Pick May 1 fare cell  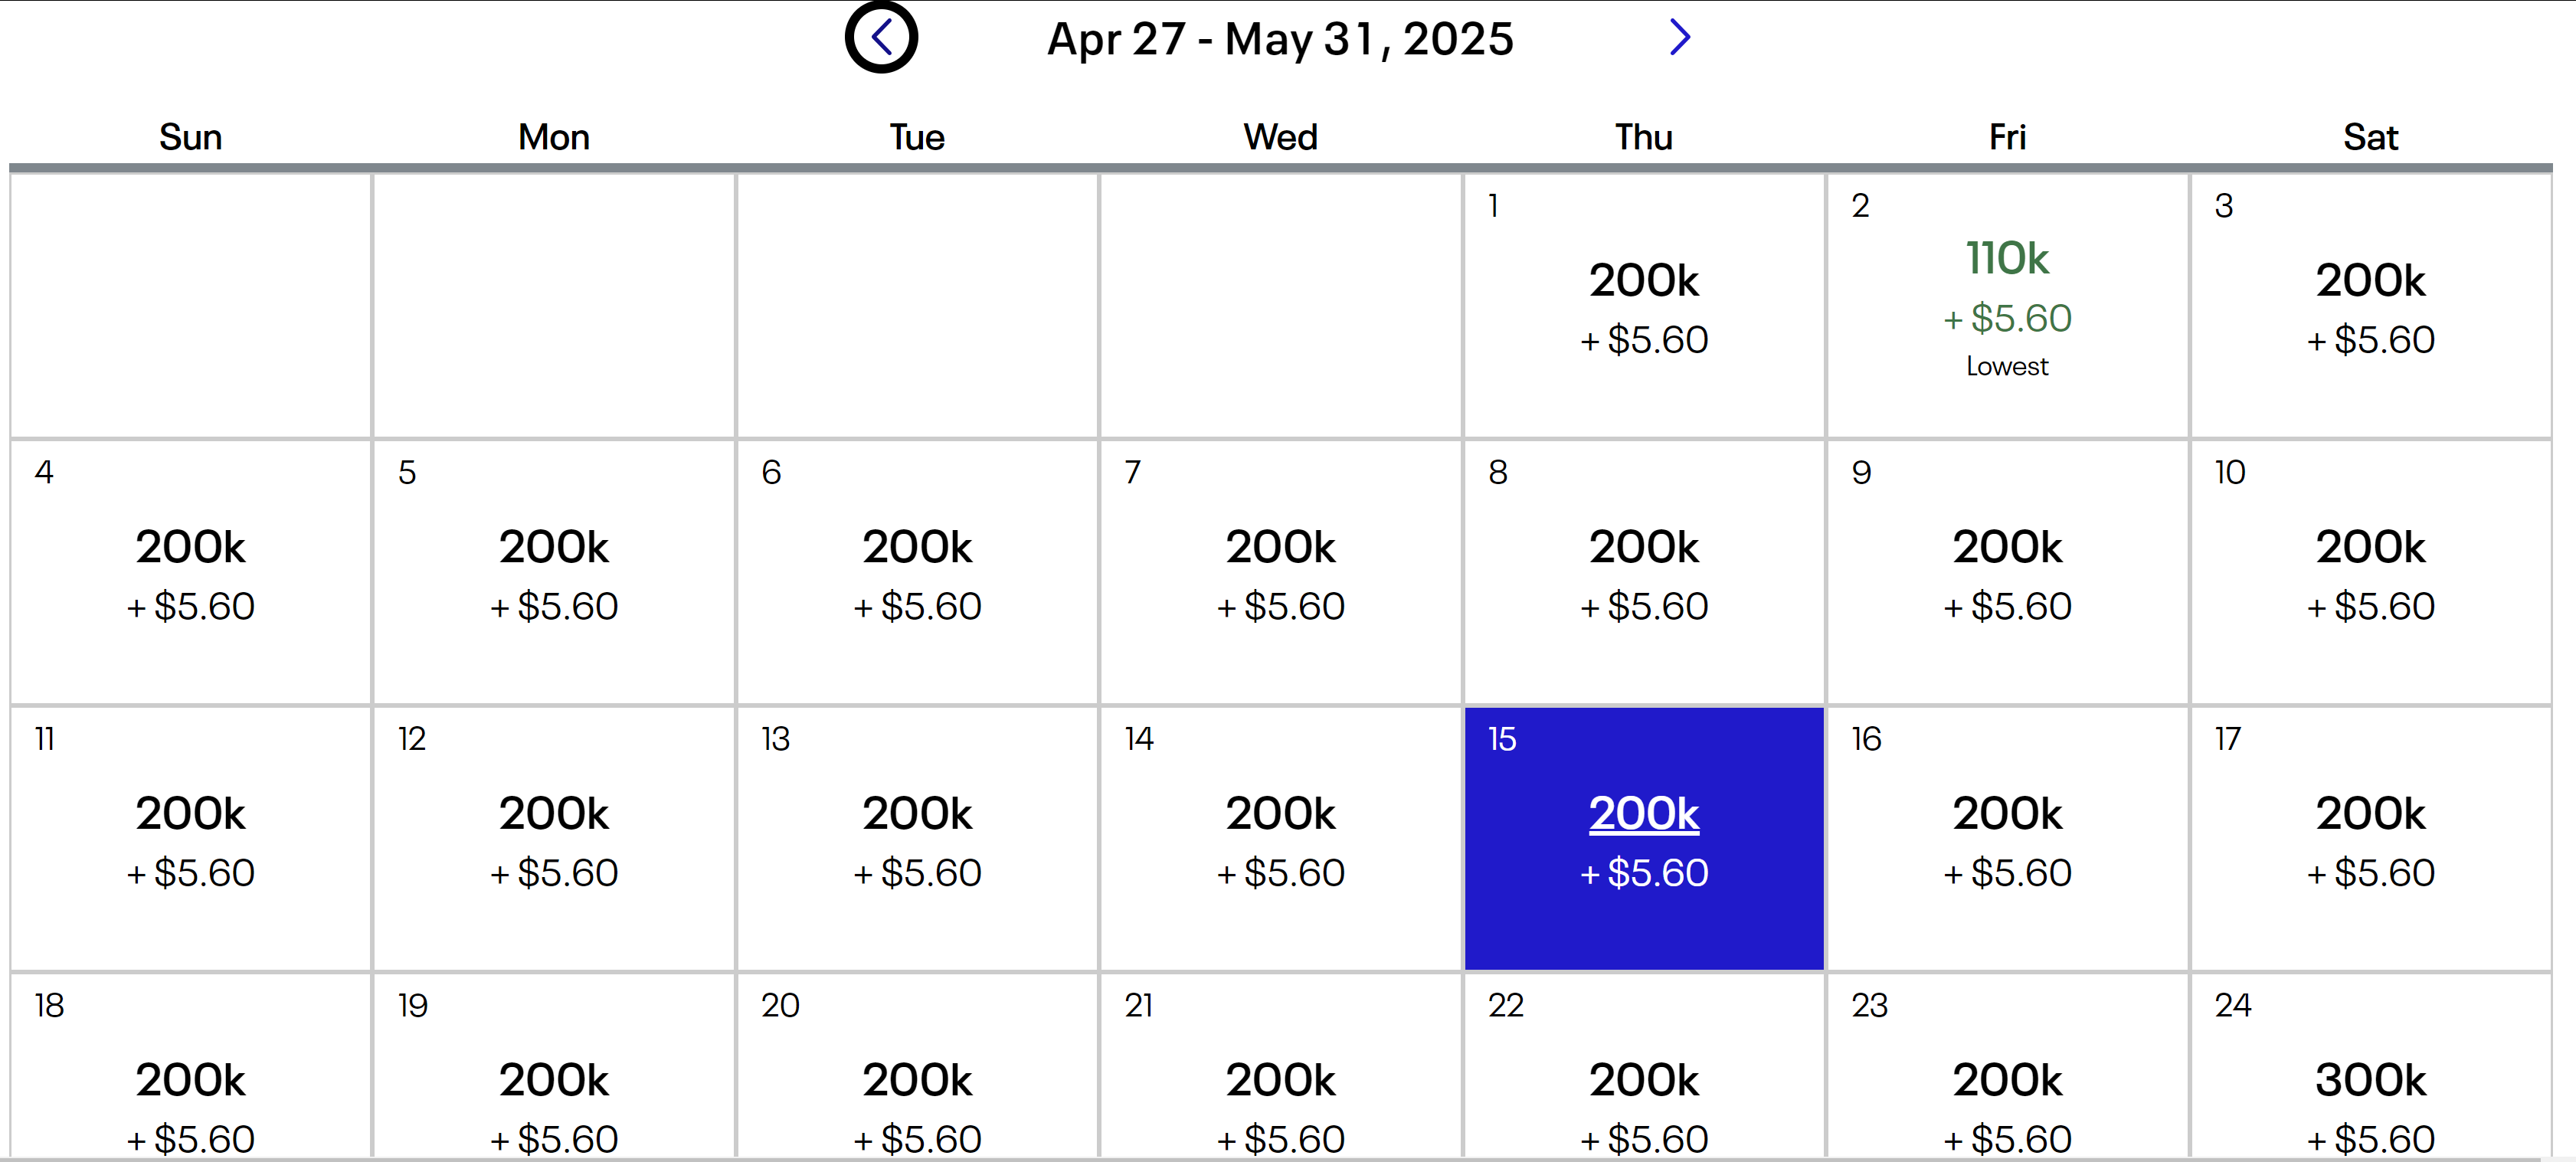(1644, 306)
